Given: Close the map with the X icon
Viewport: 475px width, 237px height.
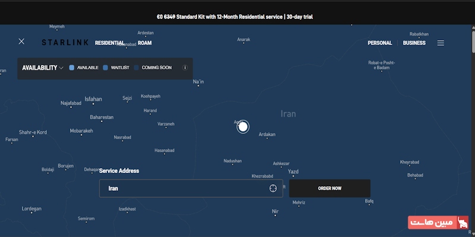Looking at the screenshot, I should tap(21, 41).
